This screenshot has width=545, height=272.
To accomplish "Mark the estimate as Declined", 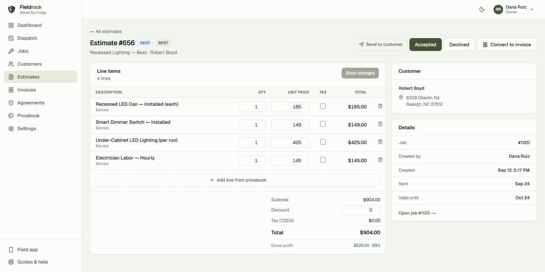I will (459, 45).
